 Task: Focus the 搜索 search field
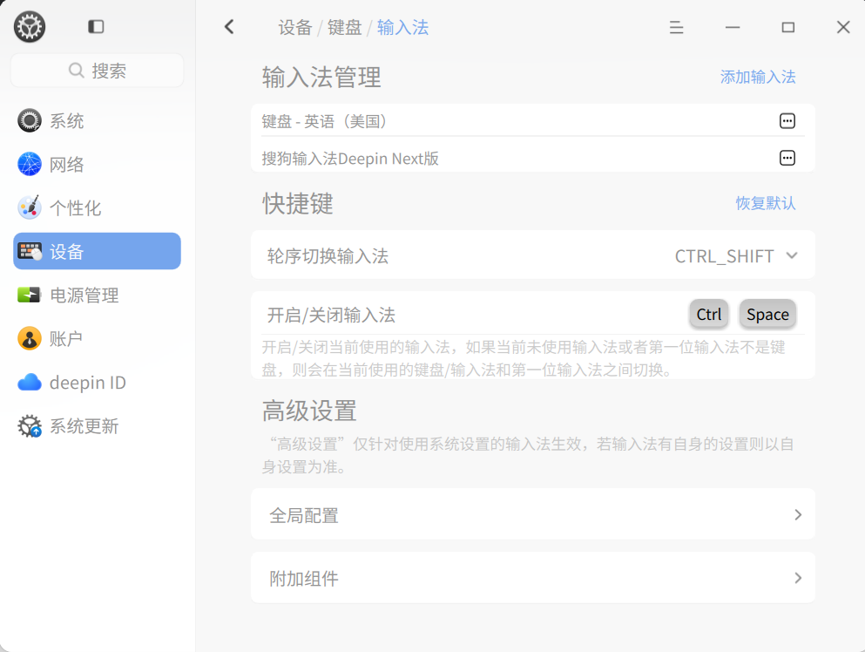97,70
